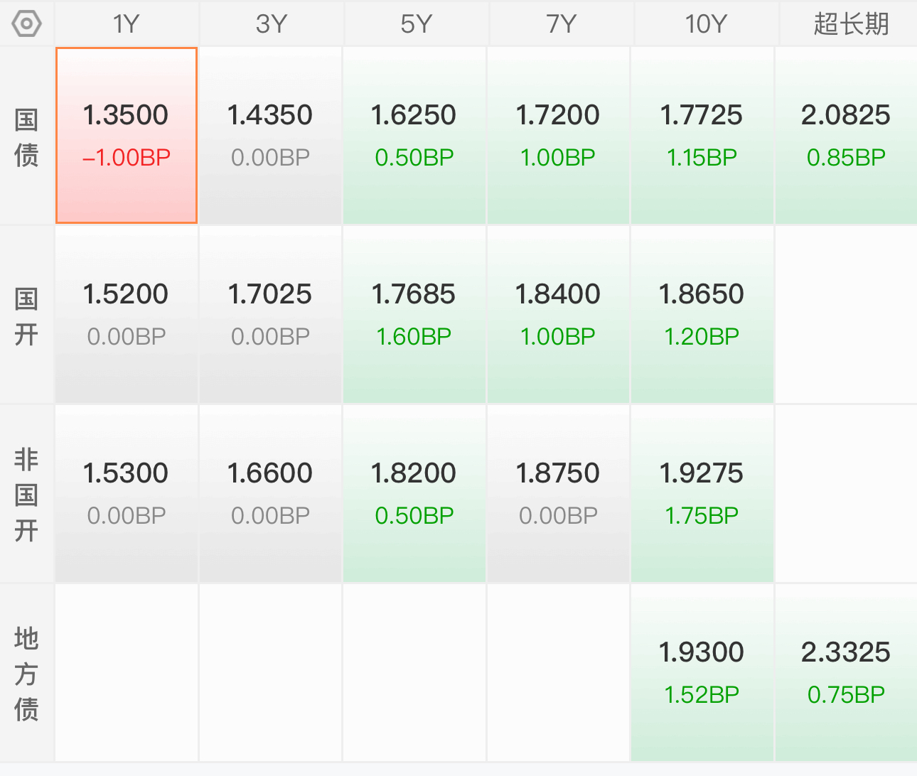Select the 国债 7Y cell showing 1.7200
Screen dimensions: 917x776
coord(558,136)
